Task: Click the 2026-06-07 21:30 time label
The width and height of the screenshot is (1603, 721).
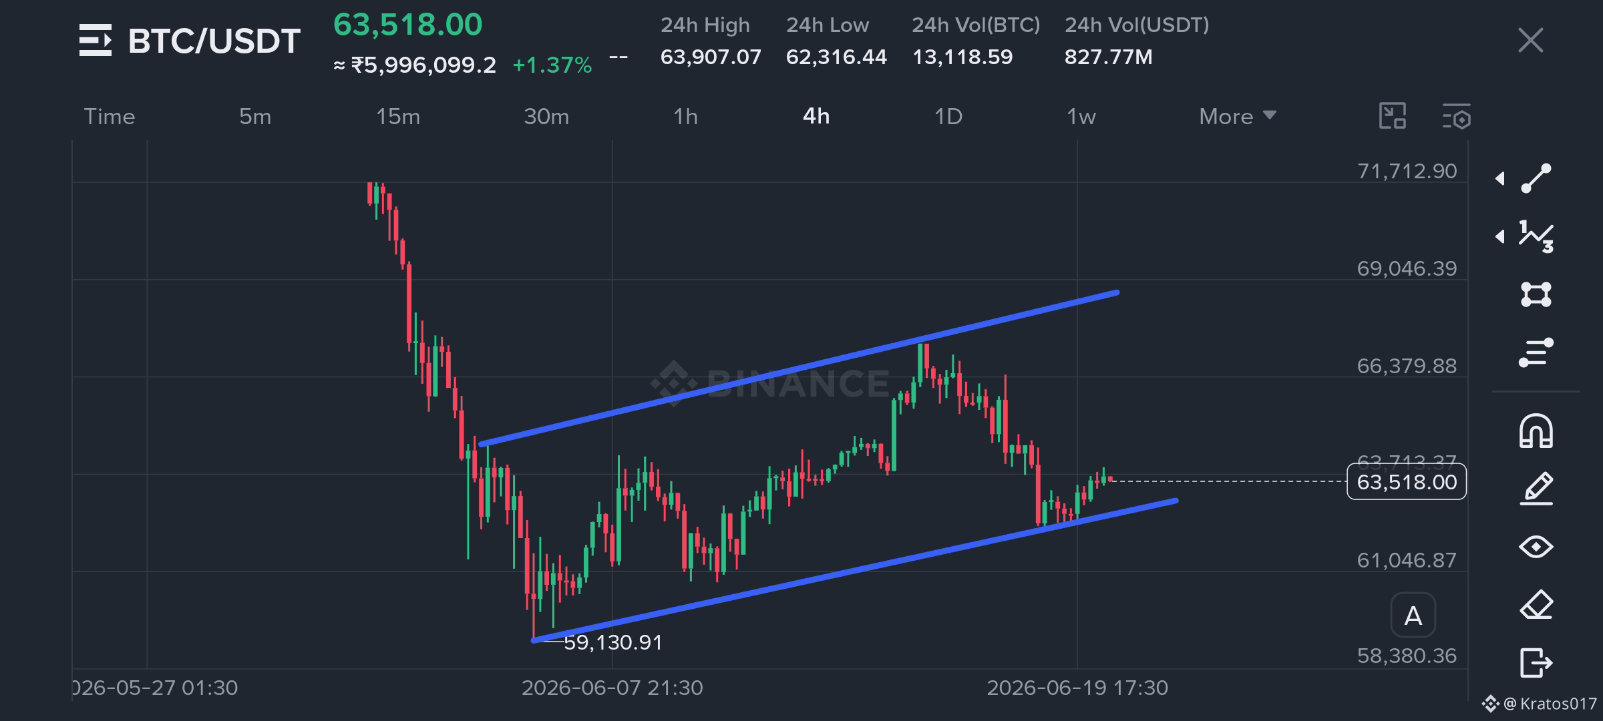Action: (612, 688)
